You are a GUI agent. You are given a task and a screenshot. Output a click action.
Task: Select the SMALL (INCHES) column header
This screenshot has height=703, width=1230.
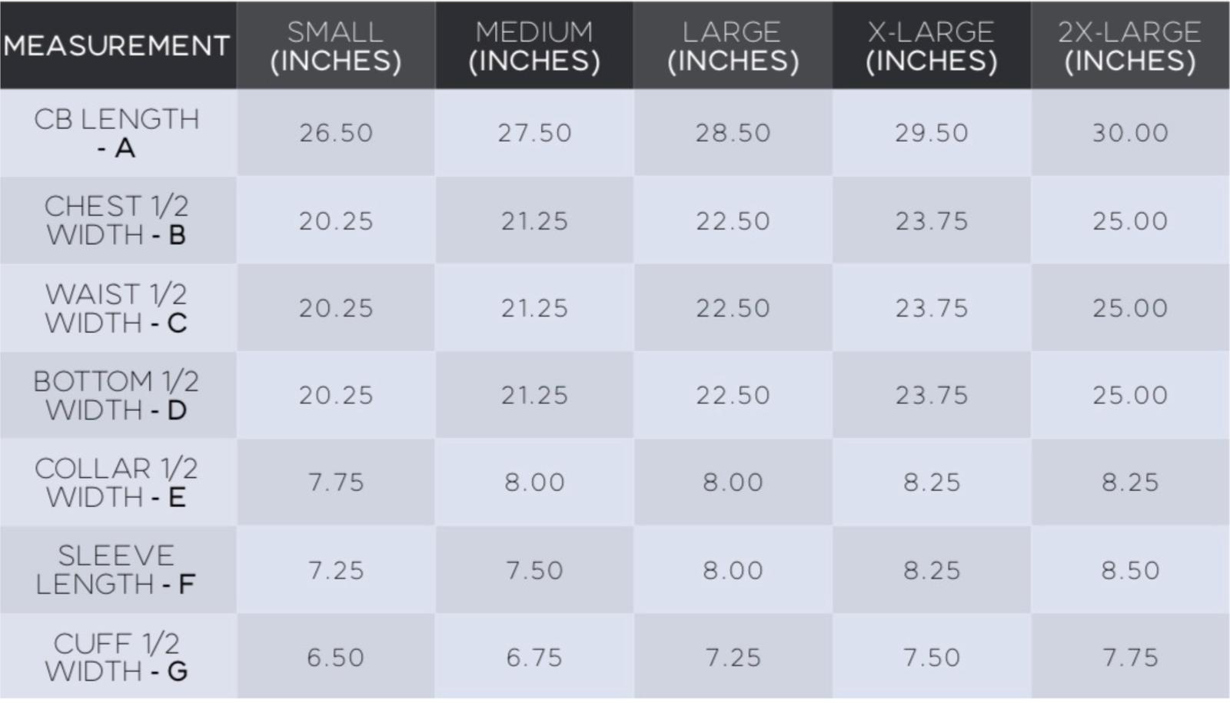click(x=336, y=46)
